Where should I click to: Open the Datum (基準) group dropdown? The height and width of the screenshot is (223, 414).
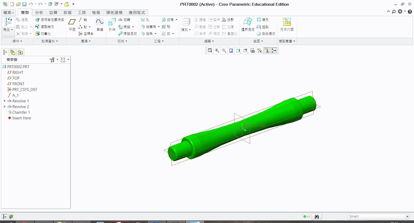86,41
